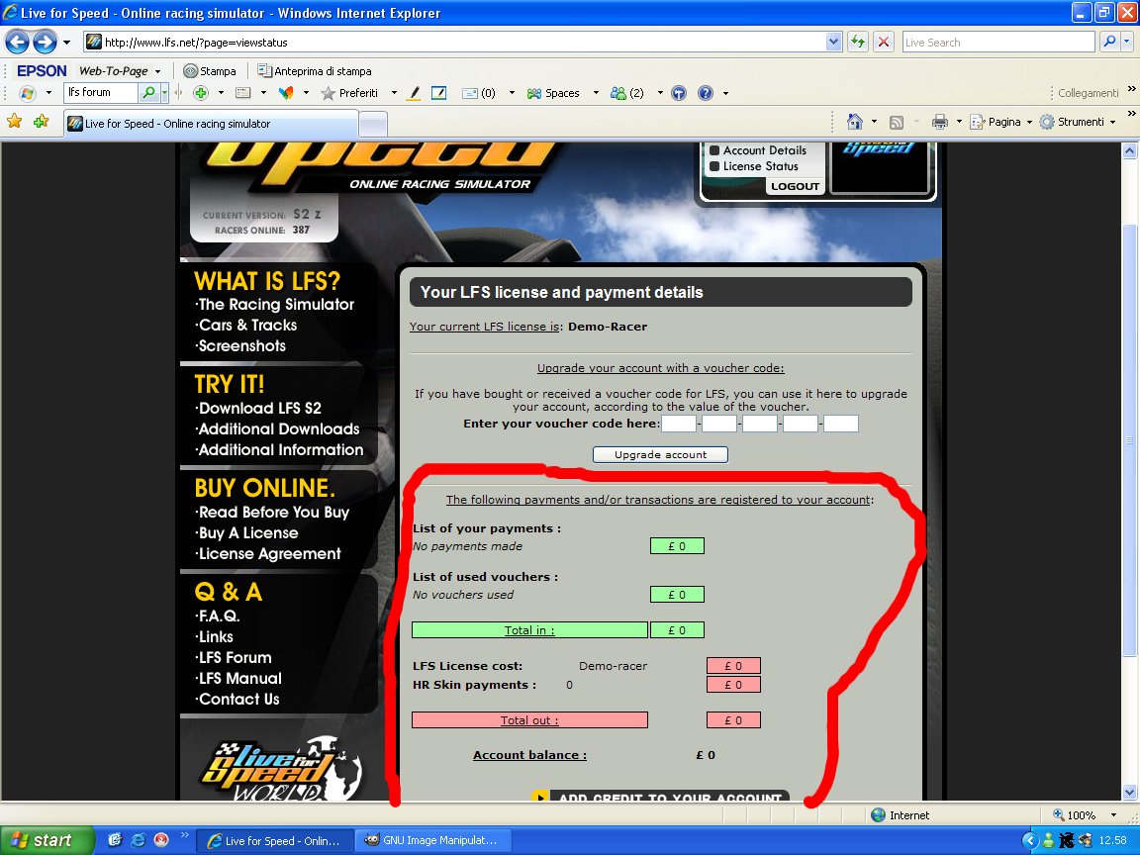
Task: Open the Strumenti menu dropdown
Action: [1078, 122]
